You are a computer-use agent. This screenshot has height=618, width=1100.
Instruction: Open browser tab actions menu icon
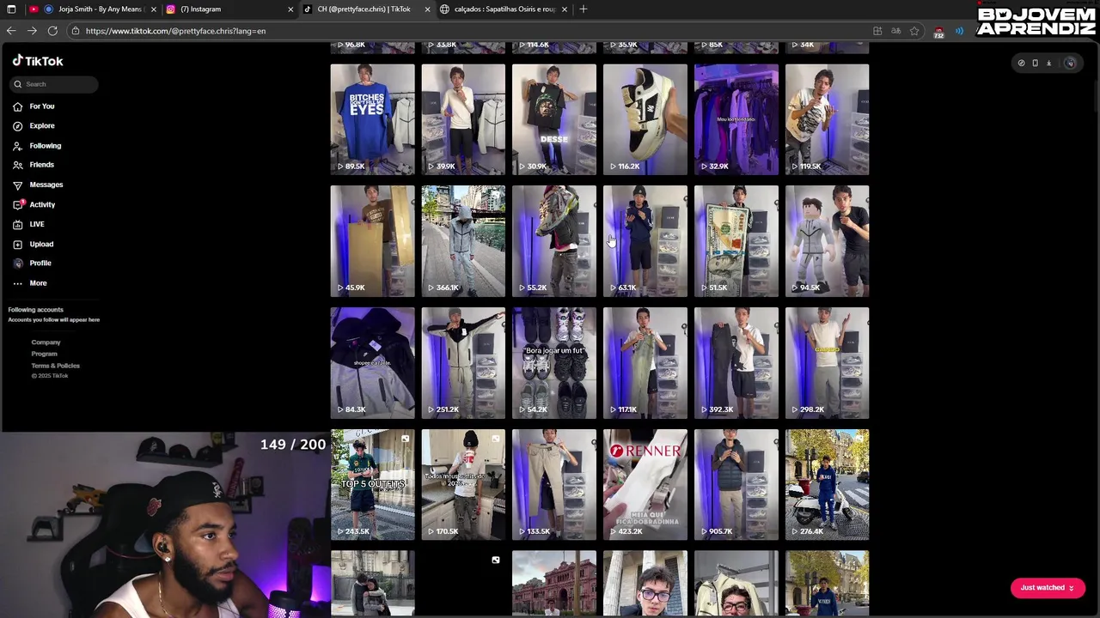click(x=11, y=9)
